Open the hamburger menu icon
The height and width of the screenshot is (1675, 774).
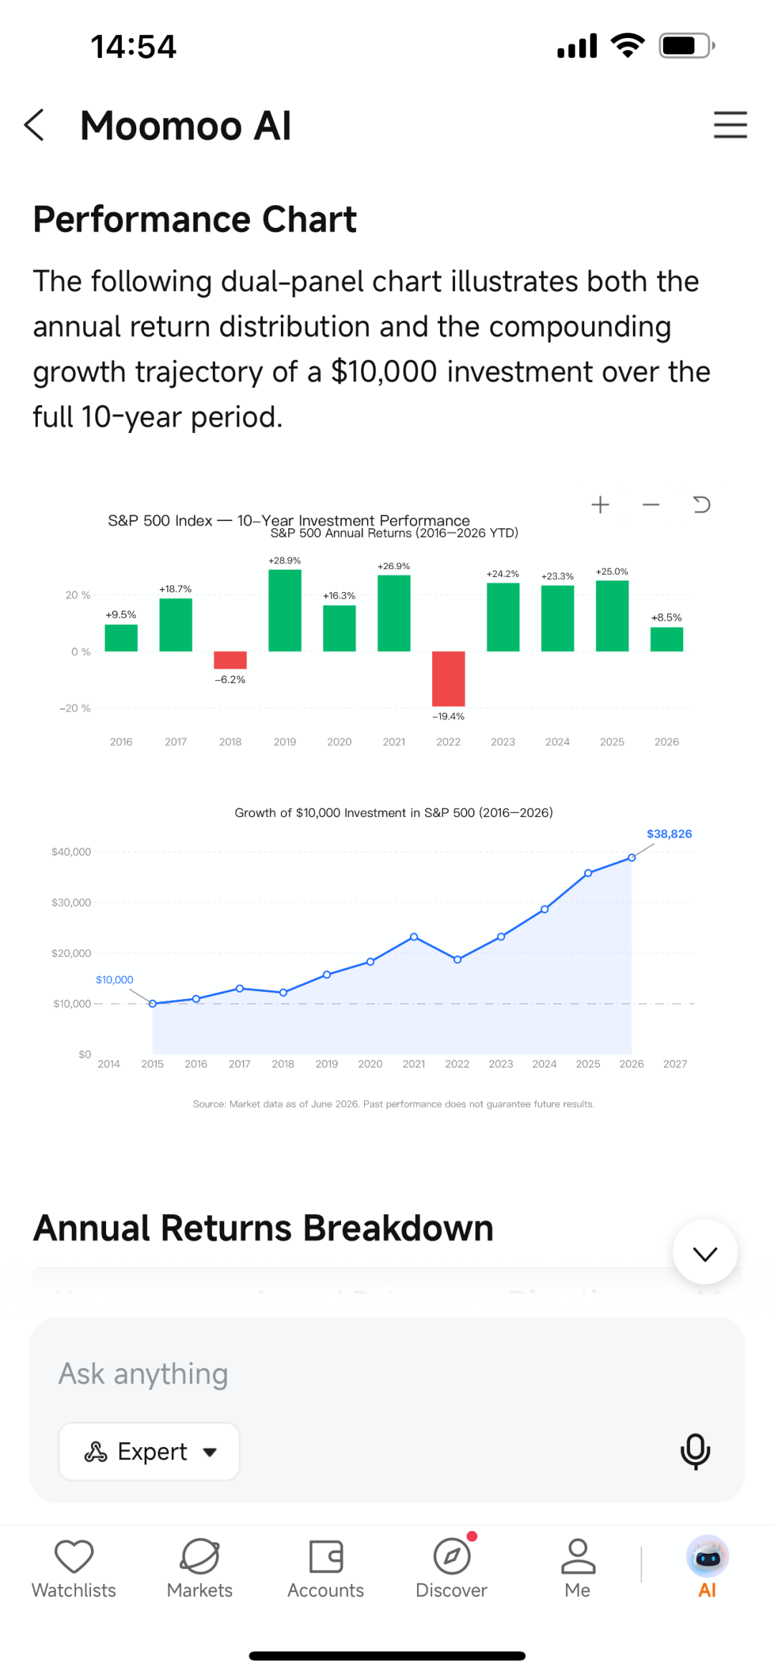[x=730, y=125]
